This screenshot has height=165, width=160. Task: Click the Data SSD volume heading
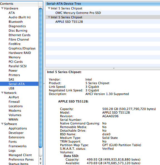pos(71,156)
